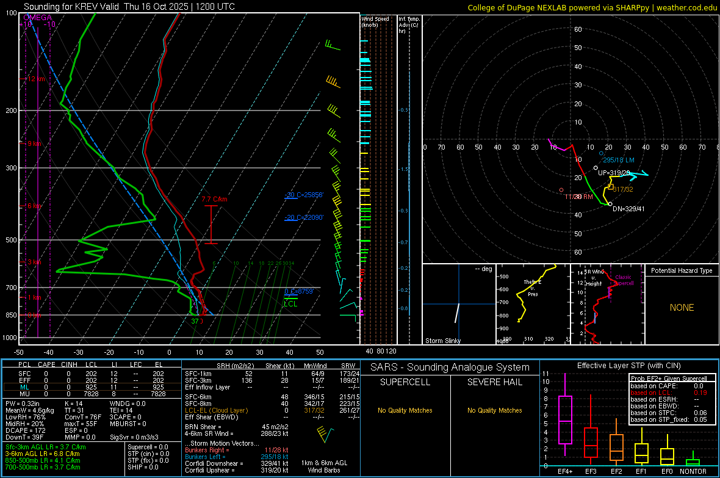Click the SR Wind v. Height label

pos(594,278)
